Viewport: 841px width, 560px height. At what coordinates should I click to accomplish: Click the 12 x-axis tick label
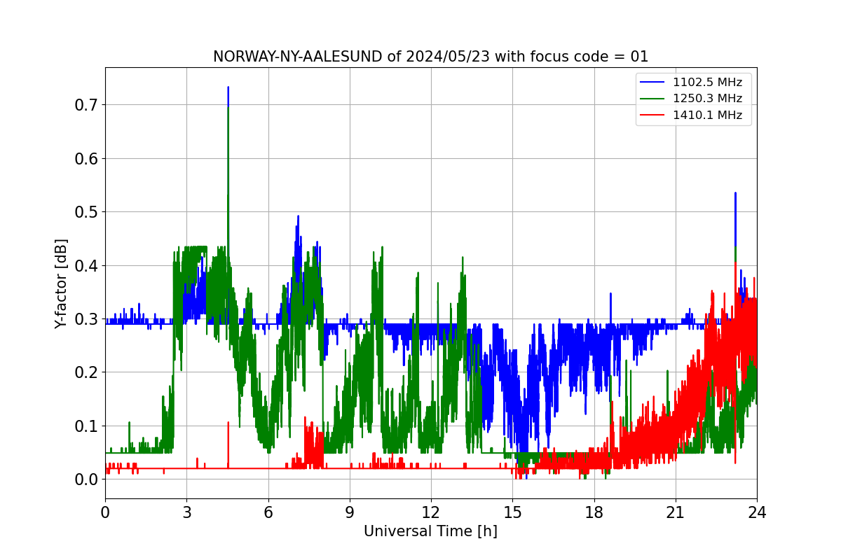click(x=431, y=512)
